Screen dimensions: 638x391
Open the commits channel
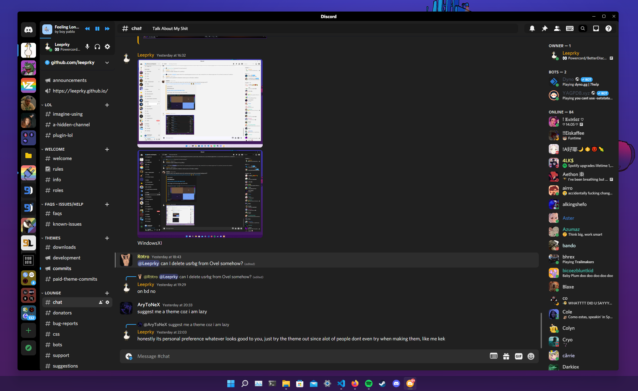[x=77, y=268]
